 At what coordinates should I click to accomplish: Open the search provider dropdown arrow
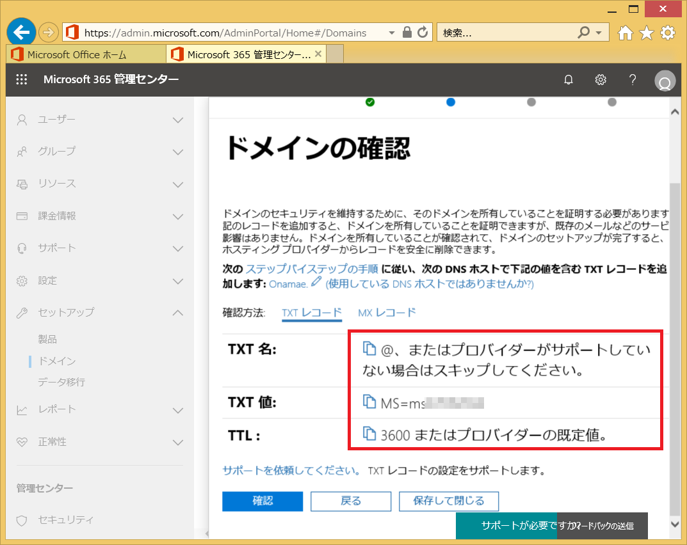click(x=599, y=33)
